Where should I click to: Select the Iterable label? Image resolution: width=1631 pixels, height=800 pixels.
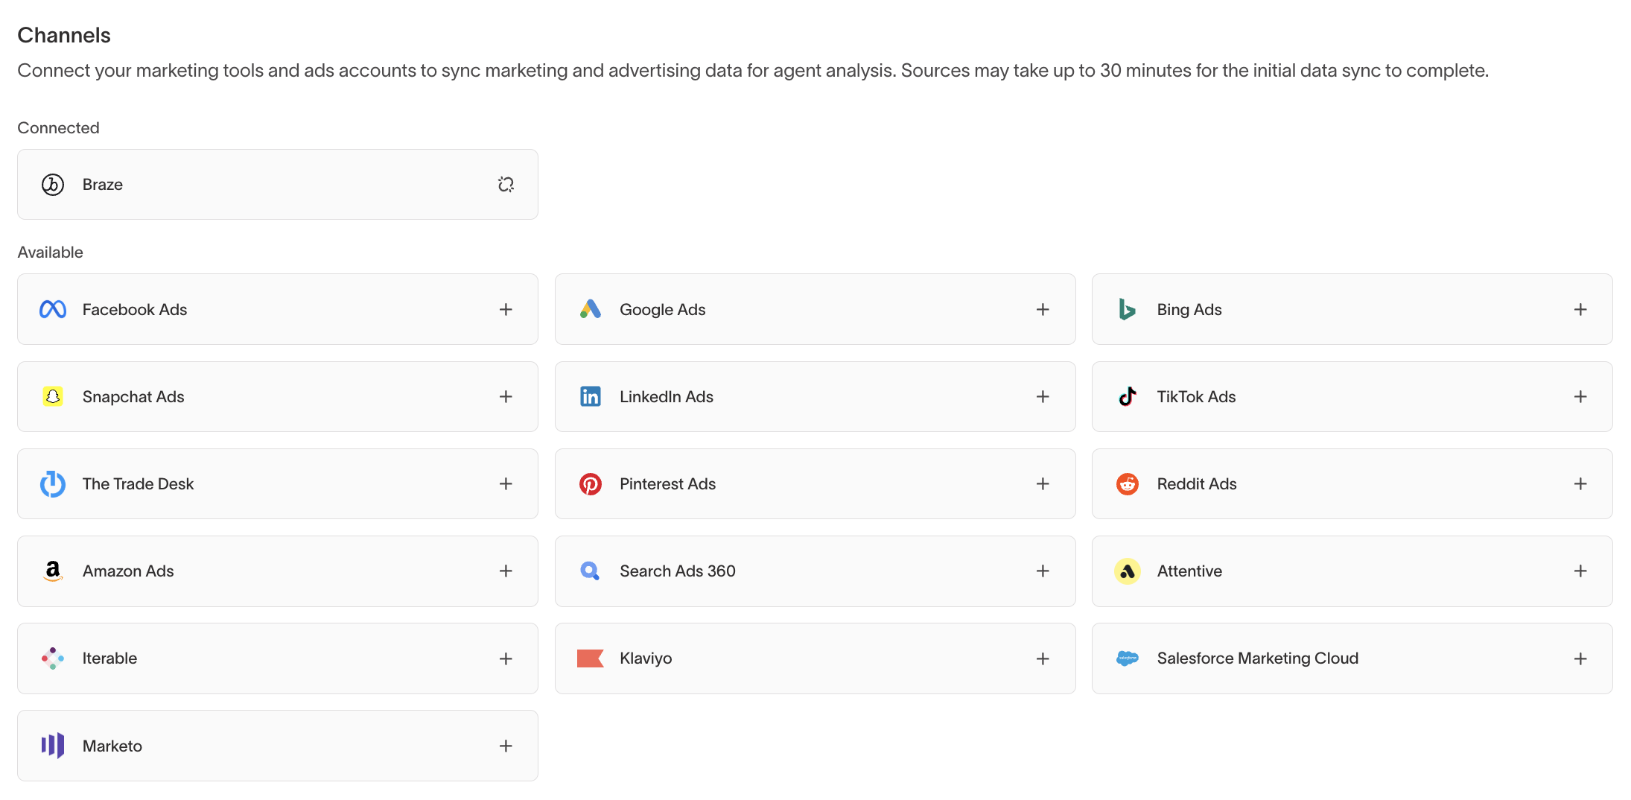click(109, 658)
